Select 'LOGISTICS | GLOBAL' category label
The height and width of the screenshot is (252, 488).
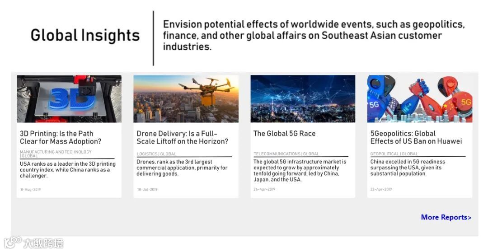point(156,154)
